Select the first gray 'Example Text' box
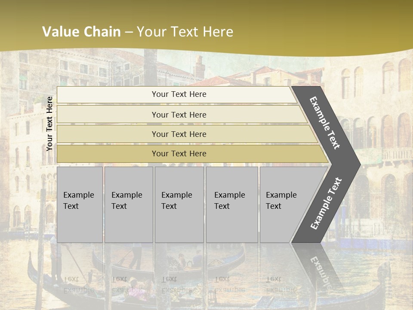 point(80,205)
